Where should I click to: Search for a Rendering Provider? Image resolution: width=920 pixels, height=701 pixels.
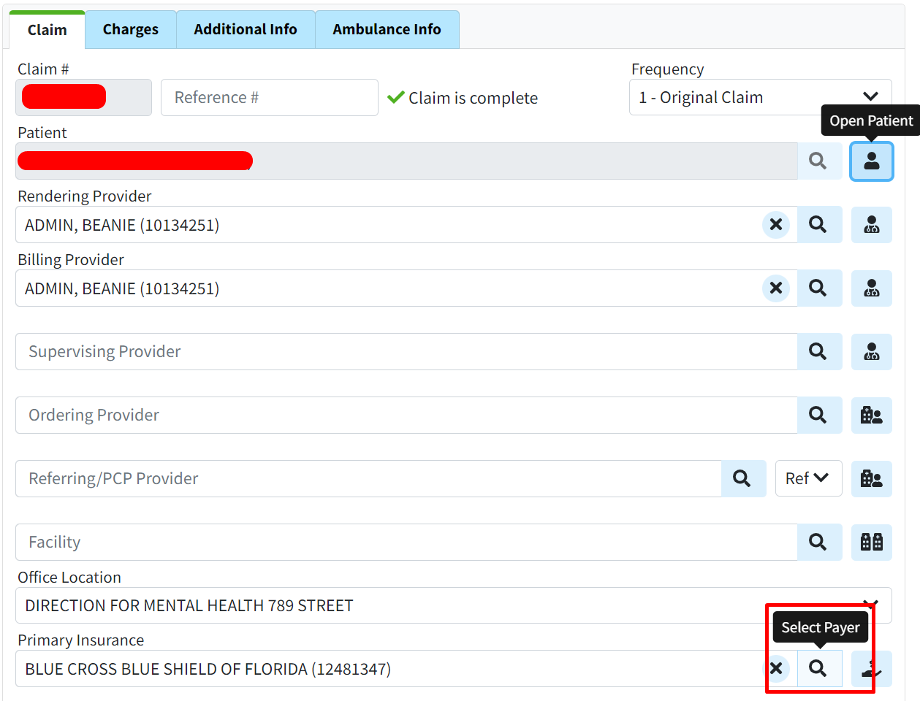(x=818, y=225)
